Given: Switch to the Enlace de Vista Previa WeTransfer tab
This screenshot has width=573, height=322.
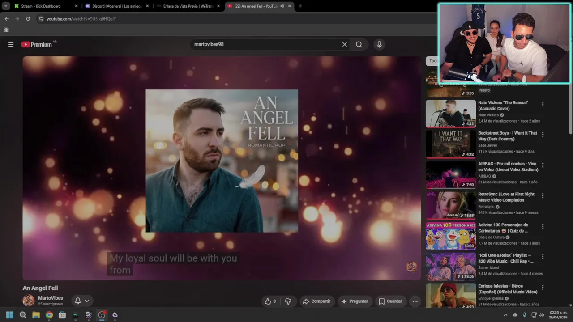Looking at the screenshot, I should (x=188, y=6).
